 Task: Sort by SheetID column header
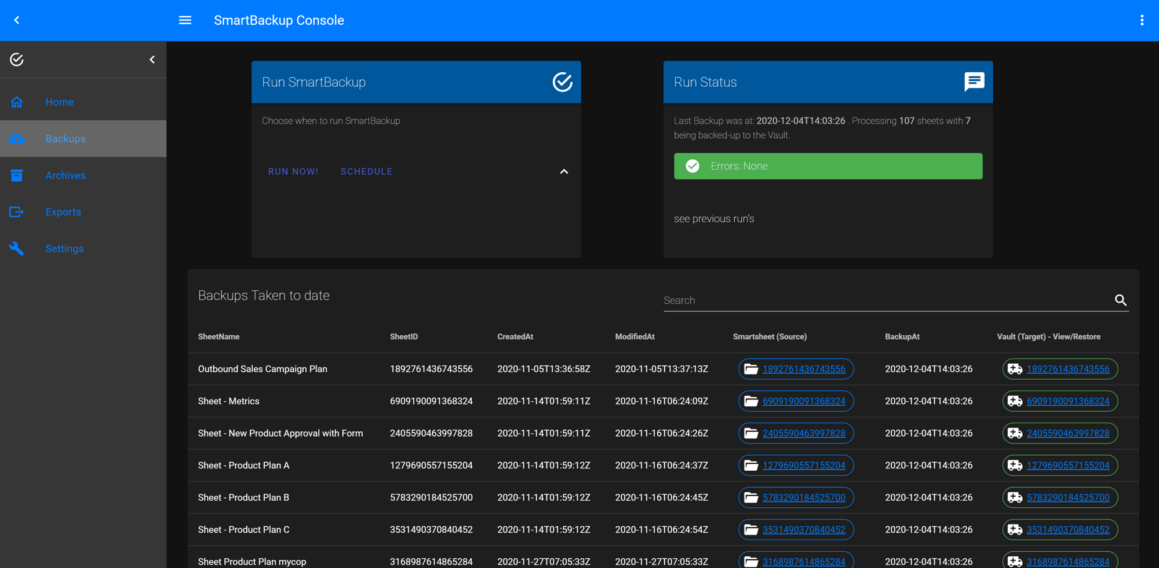(x=404, y=336)
